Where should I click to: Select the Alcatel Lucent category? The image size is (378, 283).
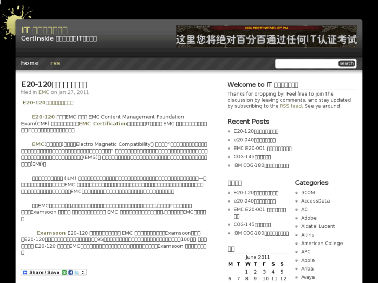(x=318, y=226)
